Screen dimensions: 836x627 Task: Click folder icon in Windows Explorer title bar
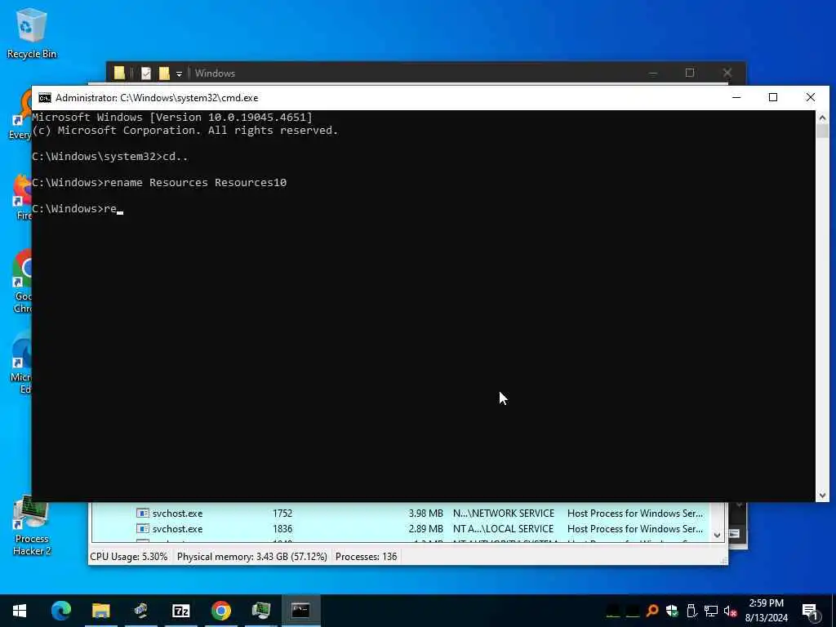(119, 73)
